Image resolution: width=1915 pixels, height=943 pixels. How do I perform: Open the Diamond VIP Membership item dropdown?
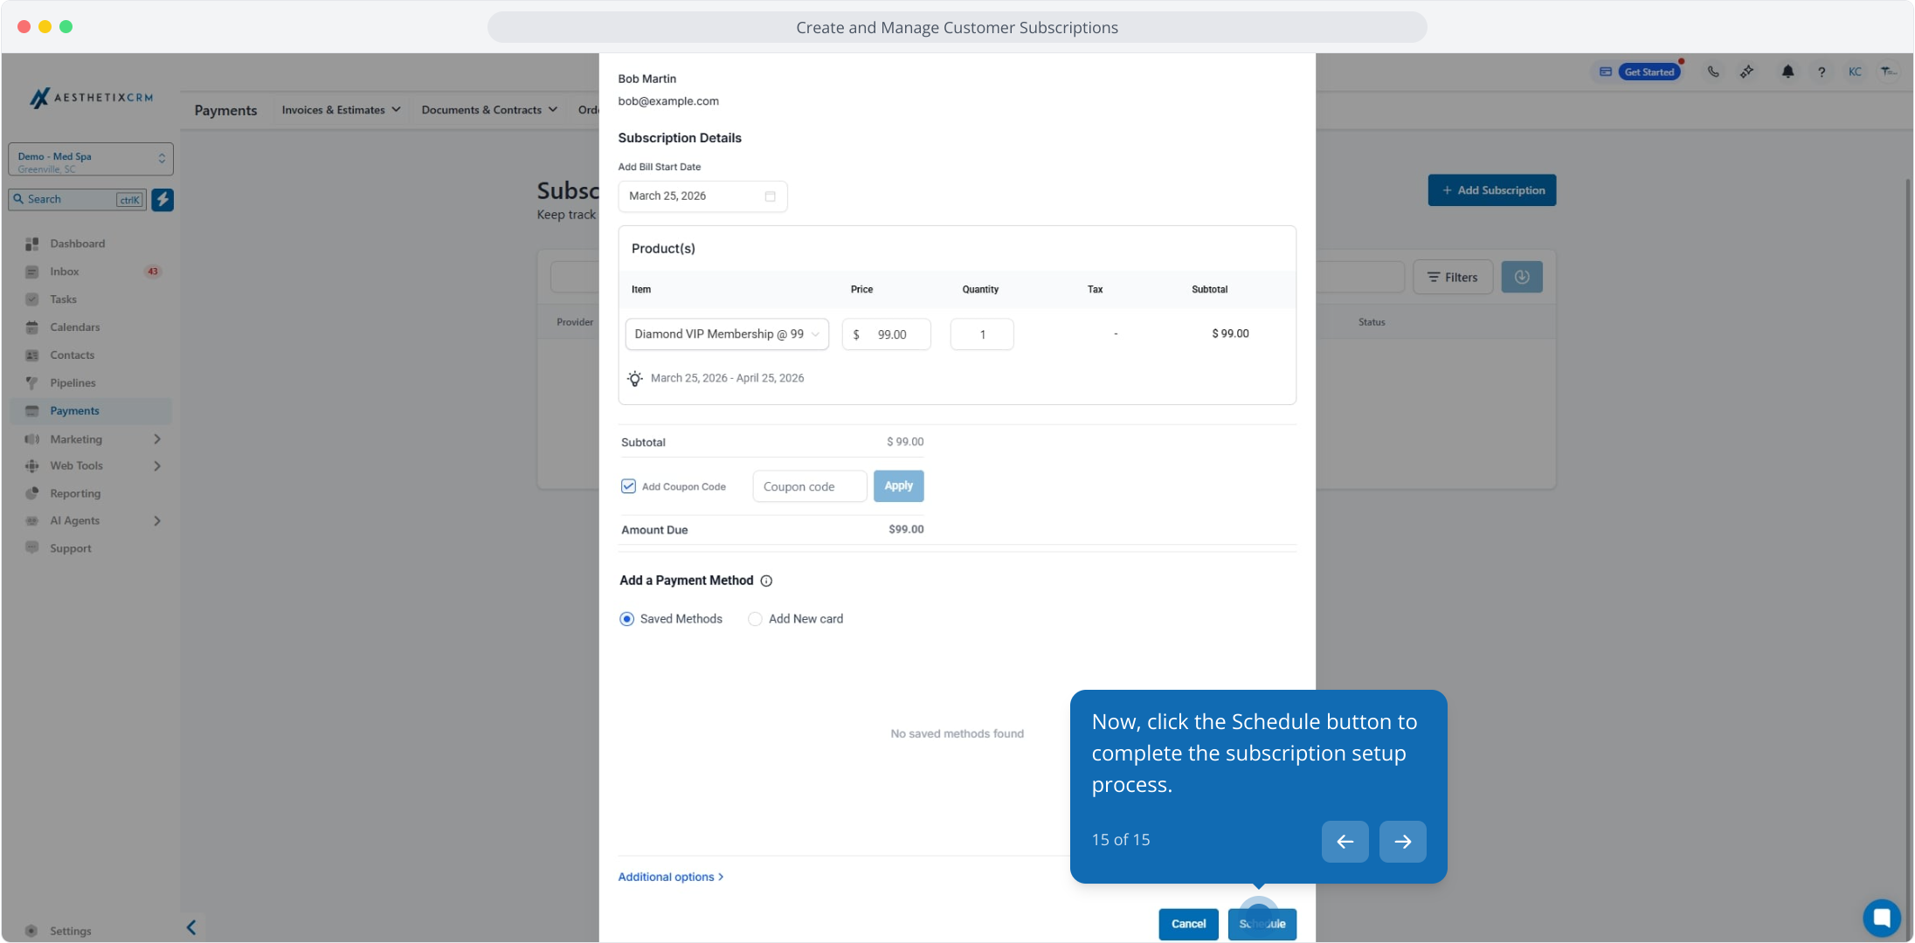coord(727,334)
